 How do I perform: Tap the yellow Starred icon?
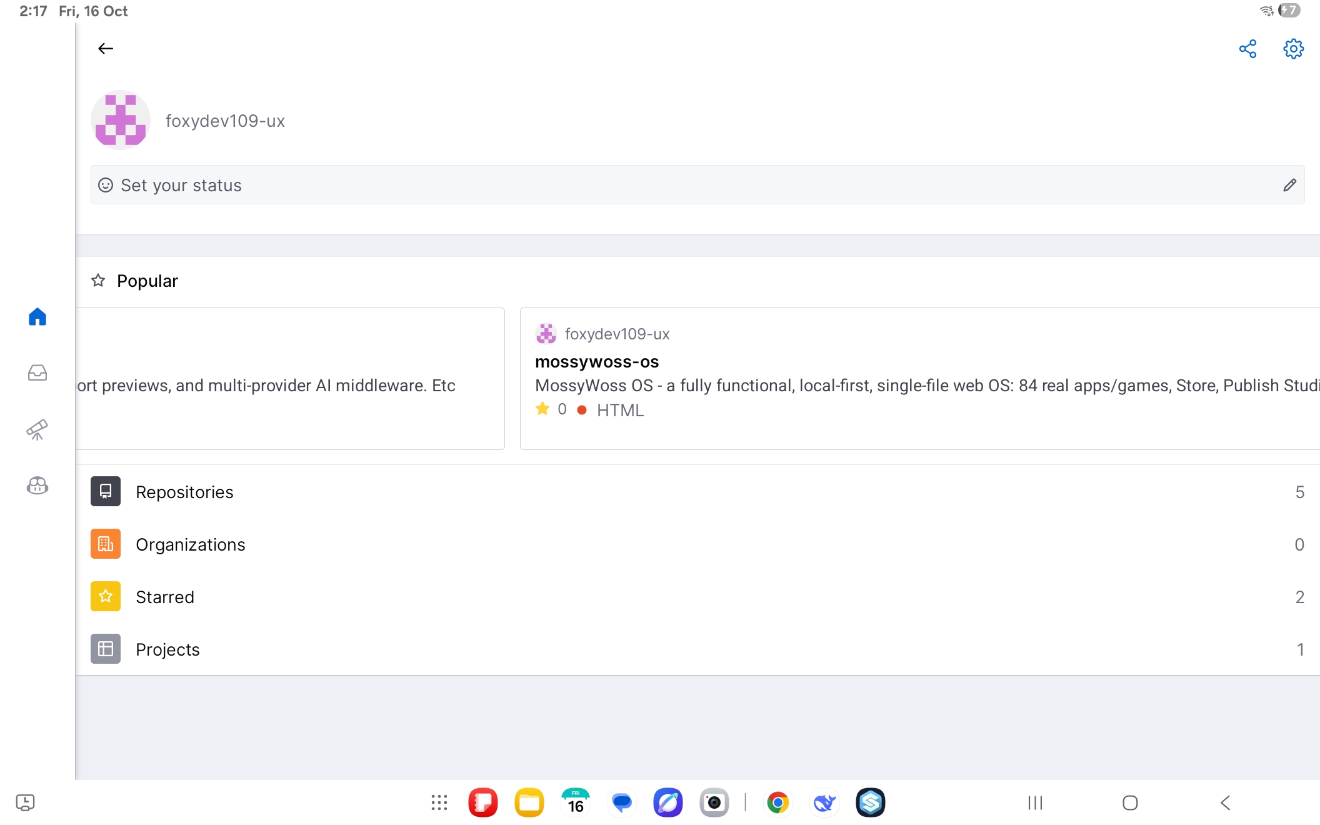(x=106, y=596)
